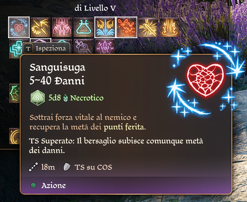Choose the yellow winged strike spell icon
The width and height of the screenshot is (247, 202).
coord(40,27)
